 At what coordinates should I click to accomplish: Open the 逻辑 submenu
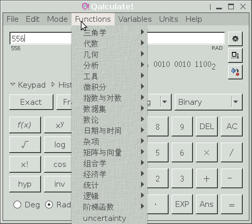coord(109,196)
